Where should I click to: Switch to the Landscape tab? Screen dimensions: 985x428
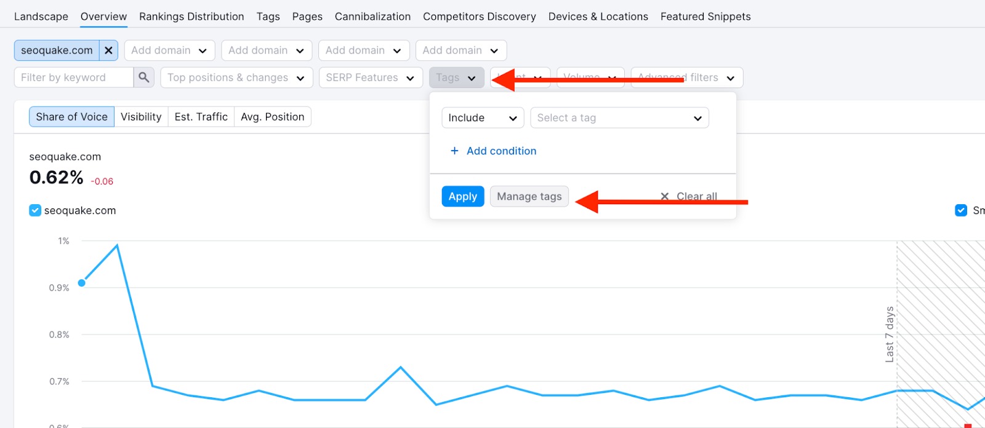click(x=41, y=17)
